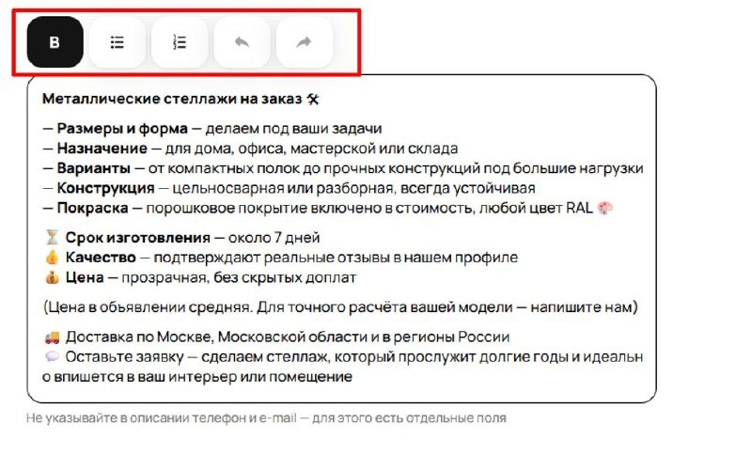This screenshot has height=455, width=752.
Task: Click the text 'Оставьте заявку'
Action: tap(124, 356)
